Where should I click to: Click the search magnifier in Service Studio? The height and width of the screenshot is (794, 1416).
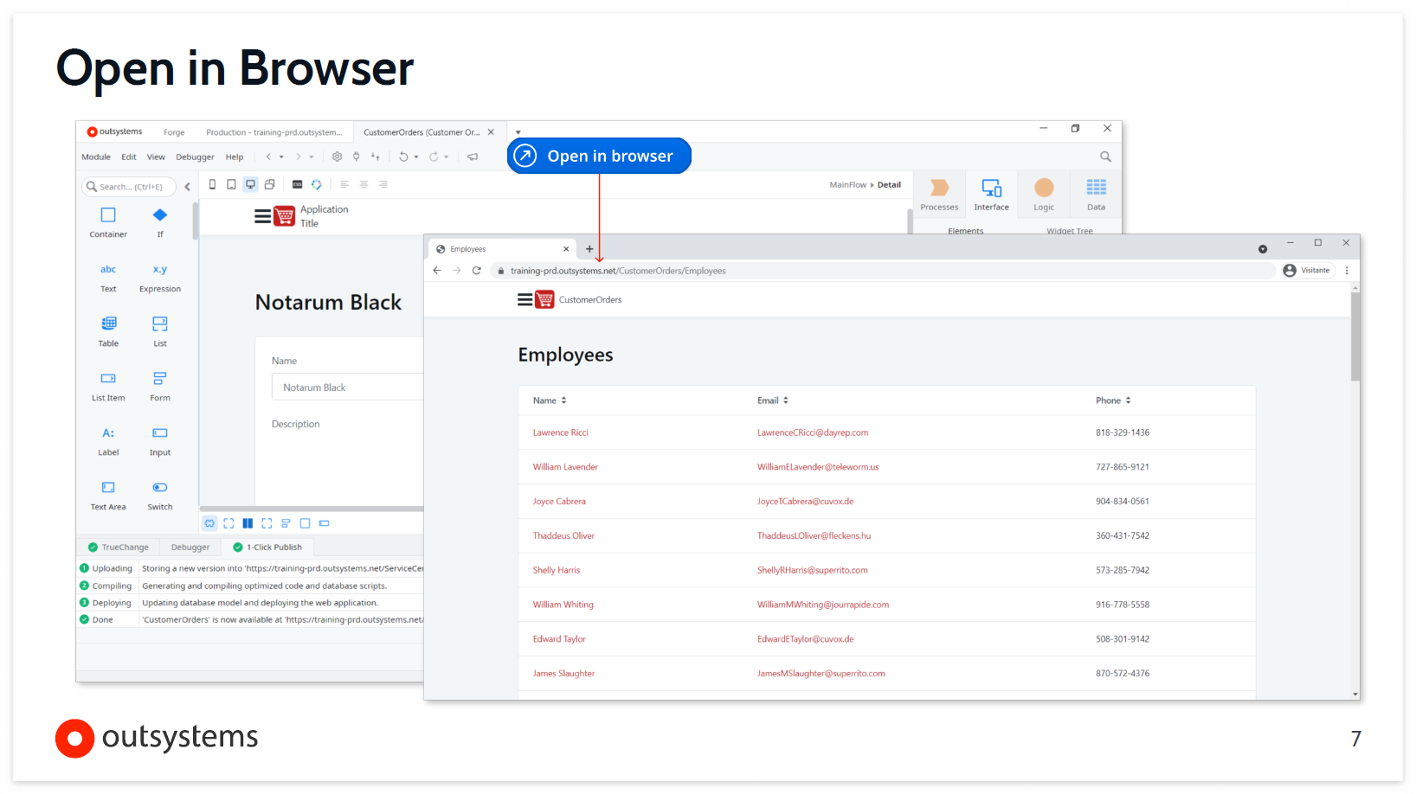(x=1105, y=157)
